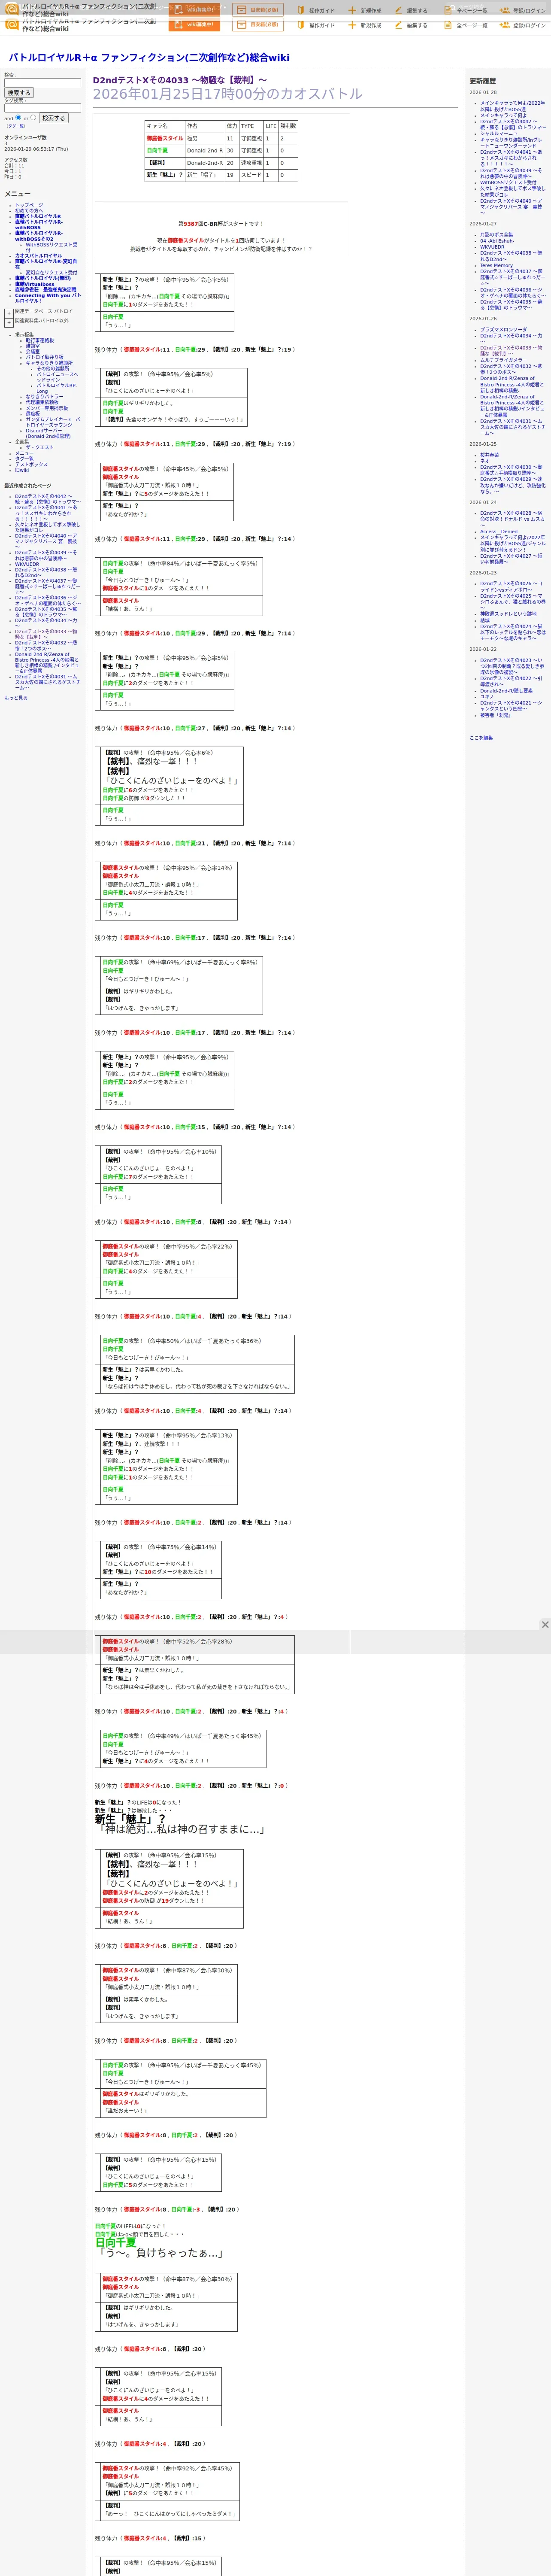This screenshot has height=2576, width=551.
Task: Select the 'or' radio button
Action: coord(33,118)
